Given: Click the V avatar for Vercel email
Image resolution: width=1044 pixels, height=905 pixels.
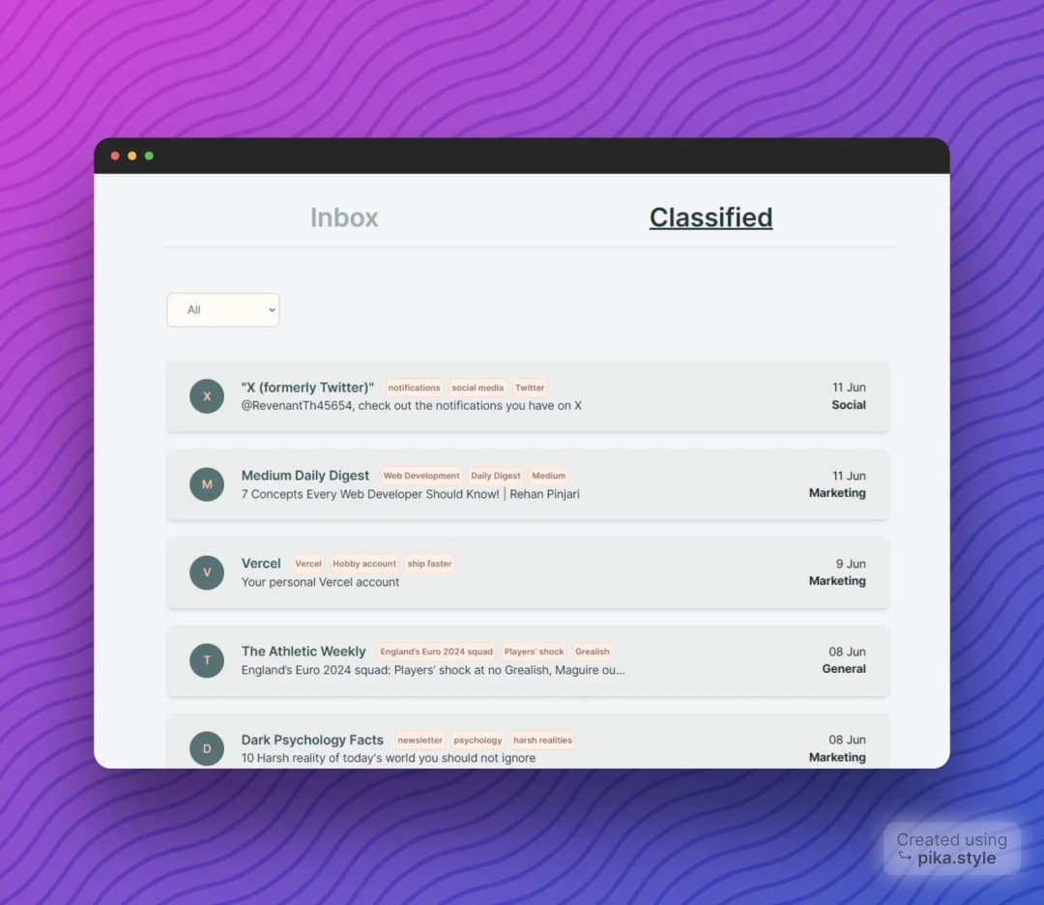Looking at the screenshot, I should click(x=207, y=572).
